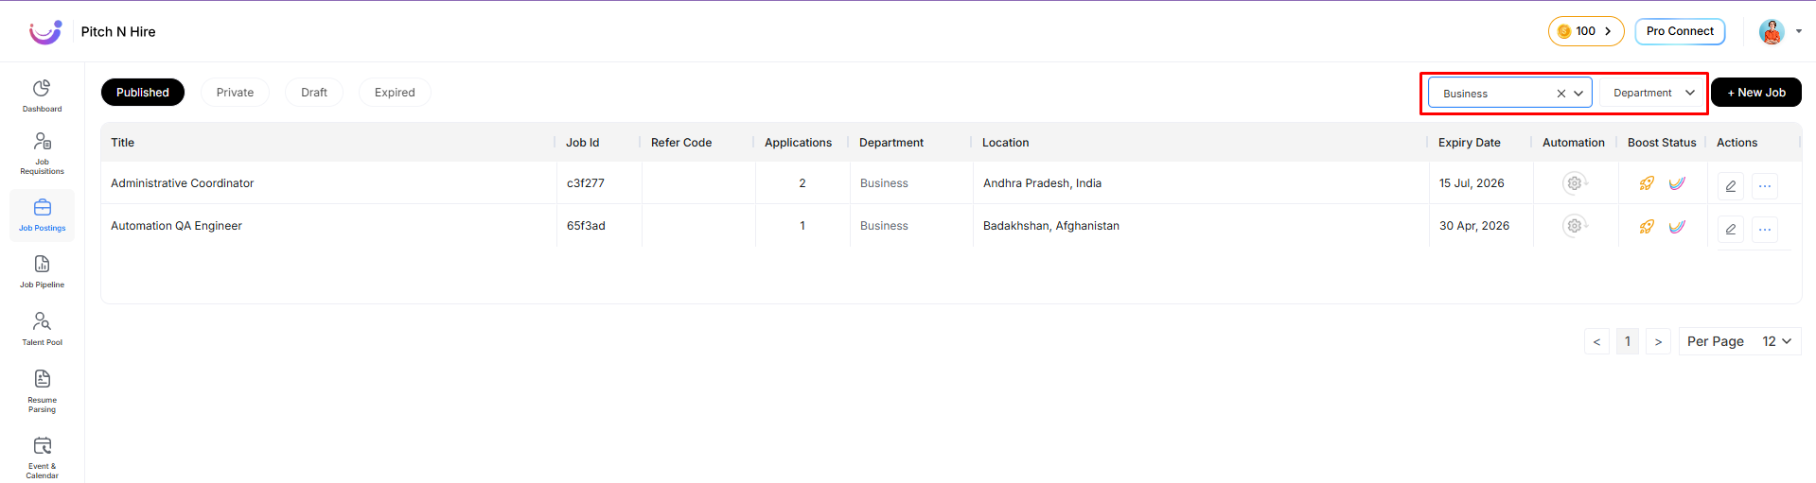This screenshot has width=1816, height=483.
Task: Open the Department filter dropdown
Action: (1653, 93)
